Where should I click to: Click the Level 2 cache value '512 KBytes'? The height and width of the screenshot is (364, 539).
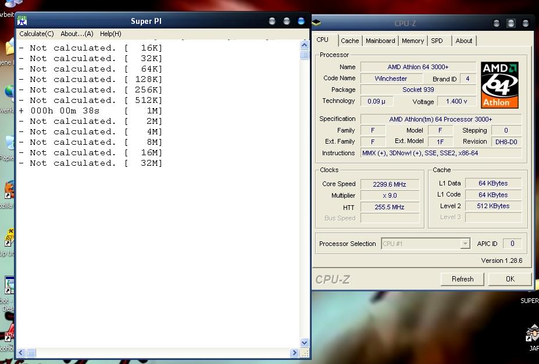coord(493,206)
